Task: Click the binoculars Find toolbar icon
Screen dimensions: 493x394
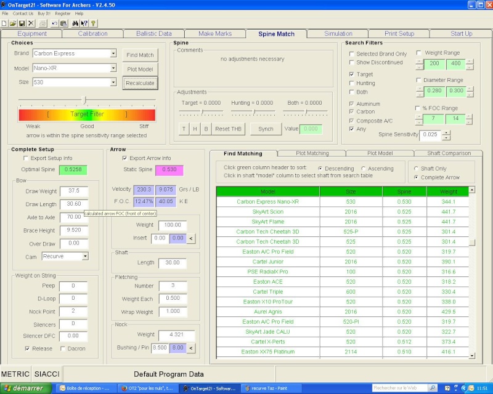Action: click(x=75, y=23)
